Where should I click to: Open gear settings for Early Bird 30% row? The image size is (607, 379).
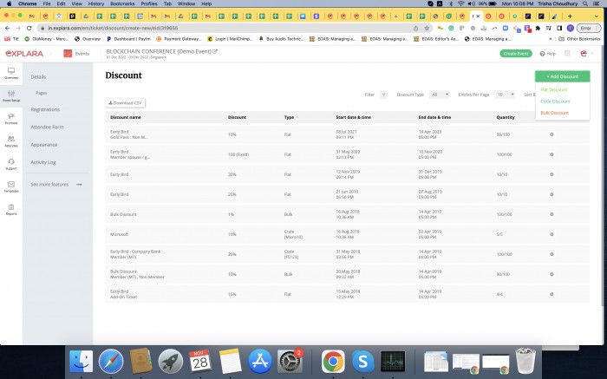552,174
